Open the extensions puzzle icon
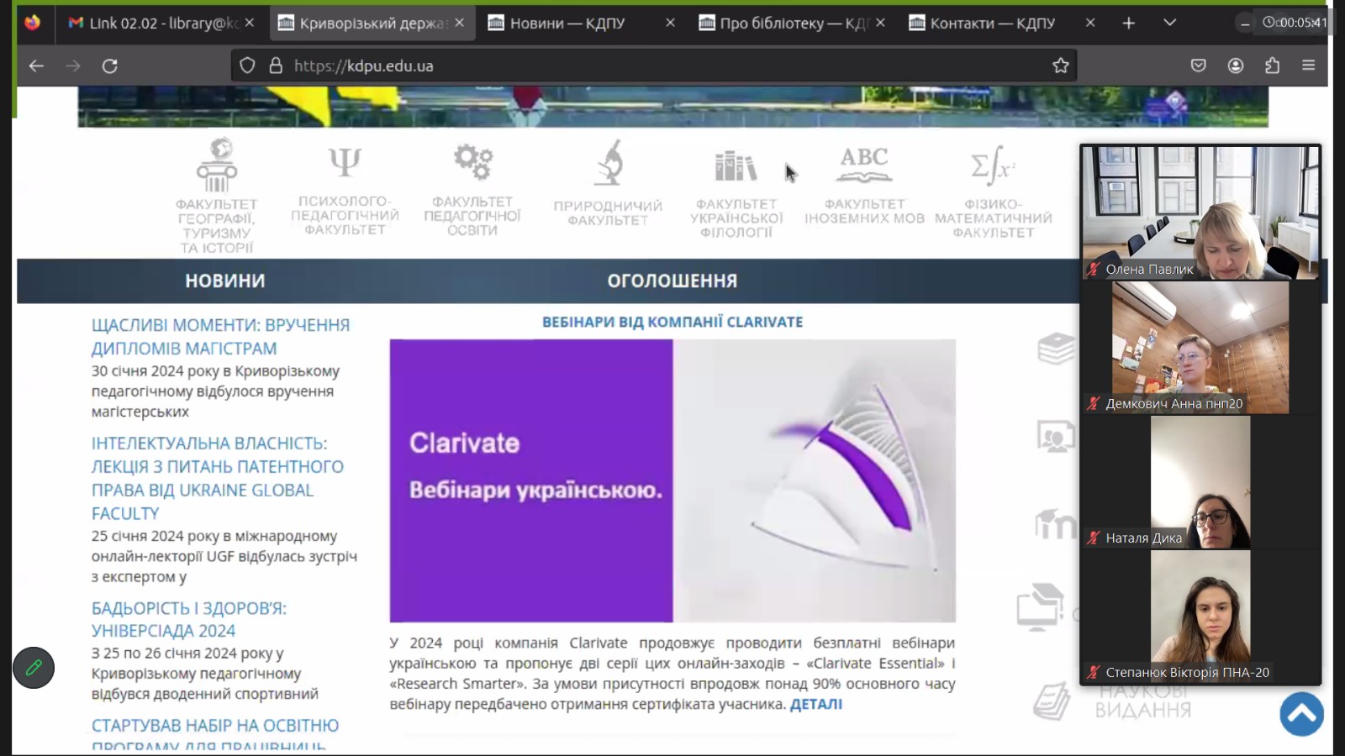1345x756 pixels. (1272, 66)
